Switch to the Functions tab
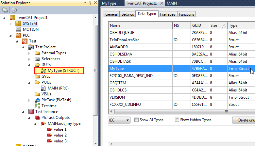 click(186, 14)
